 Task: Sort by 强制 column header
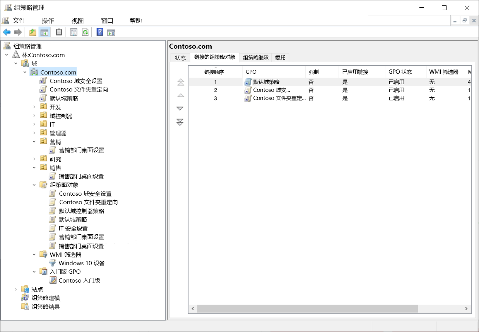(x=322, y=72)
